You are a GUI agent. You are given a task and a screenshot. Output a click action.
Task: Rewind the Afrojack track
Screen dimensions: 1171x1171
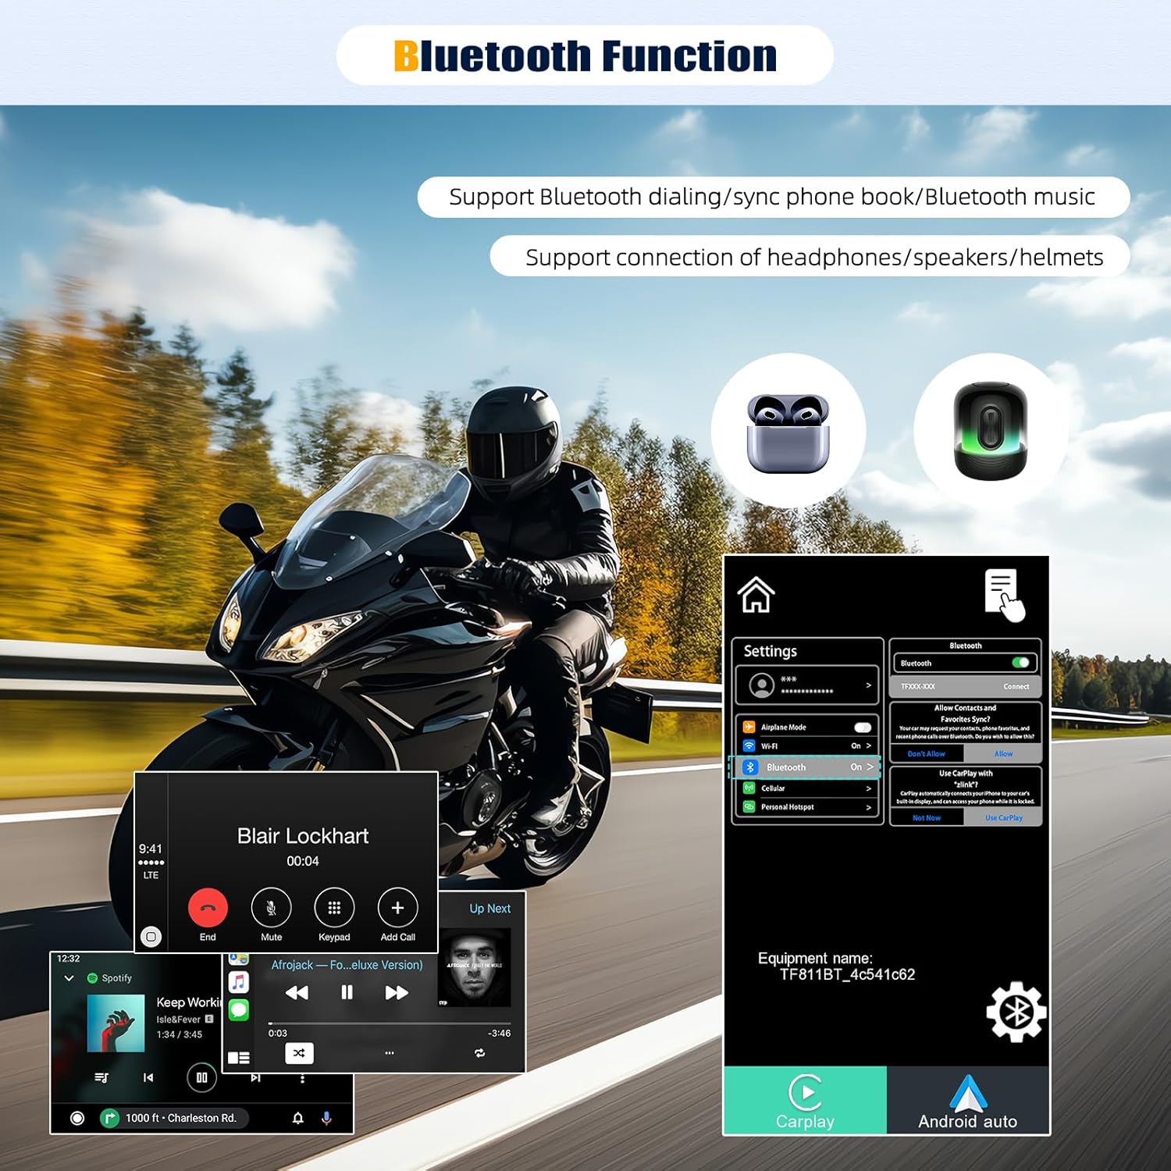[297, 992]
